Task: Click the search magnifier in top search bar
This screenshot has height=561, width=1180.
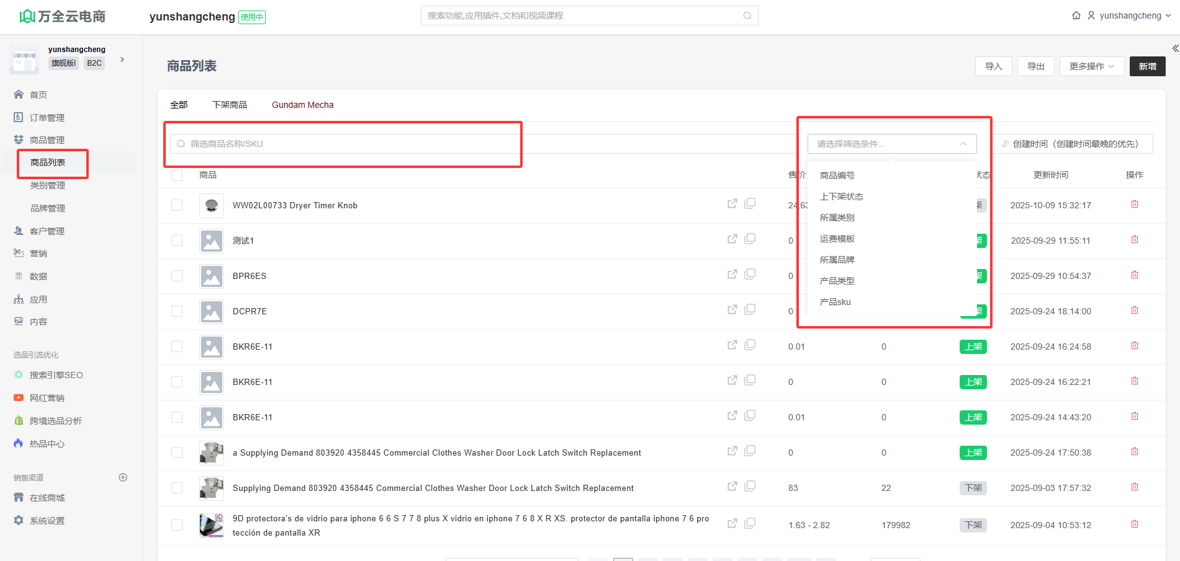Action: pyautogui.click(x=747, y=15)
